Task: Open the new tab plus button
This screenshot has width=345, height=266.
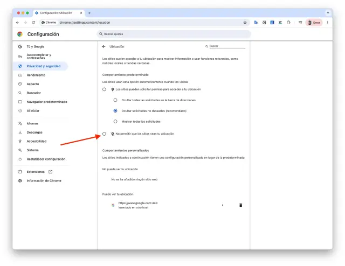Action: [x=89, y=12]
